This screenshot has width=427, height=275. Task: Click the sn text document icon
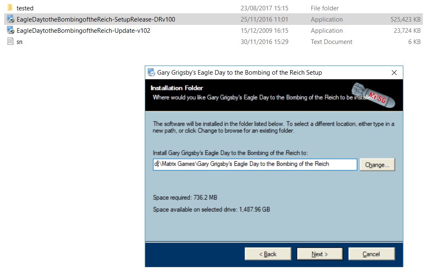tap(10, 41)
